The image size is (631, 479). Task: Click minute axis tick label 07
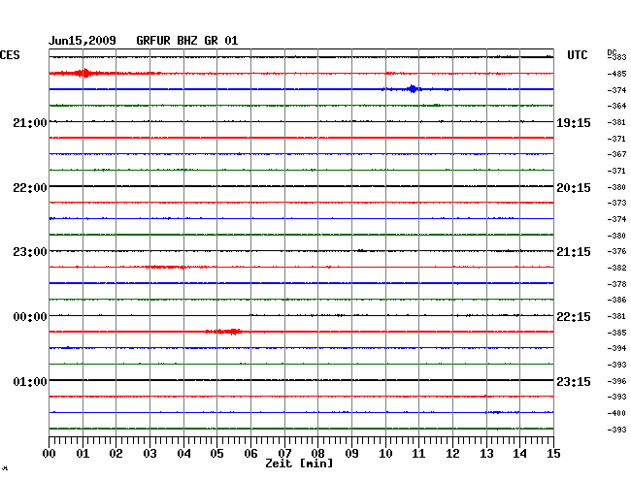pyautogui.click(x=284, y=454)
